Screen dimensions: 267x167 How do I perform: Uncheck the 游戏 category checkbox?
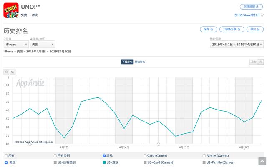click(104, 155)
